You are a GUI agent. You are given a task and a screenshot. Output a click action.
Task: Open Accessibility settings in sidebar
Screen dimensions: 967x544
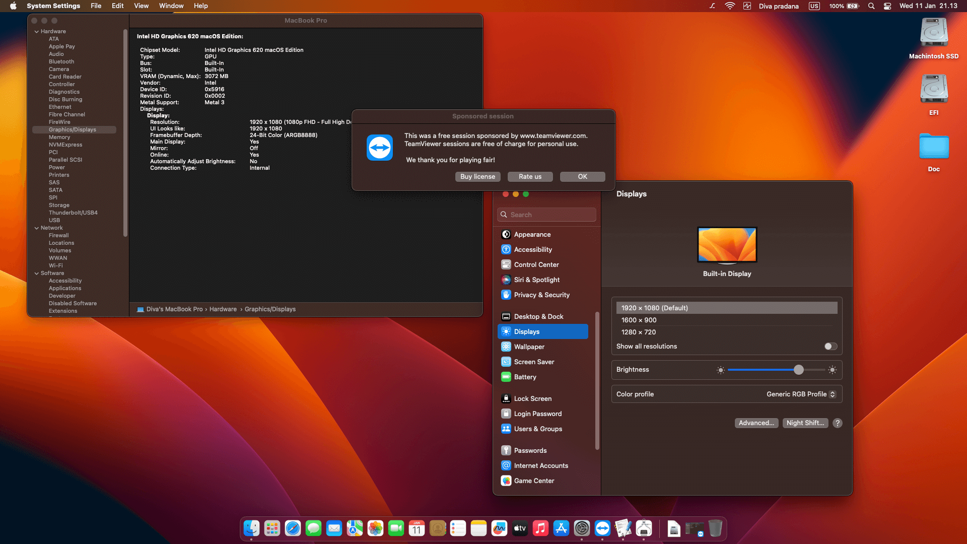click(533, 249)
